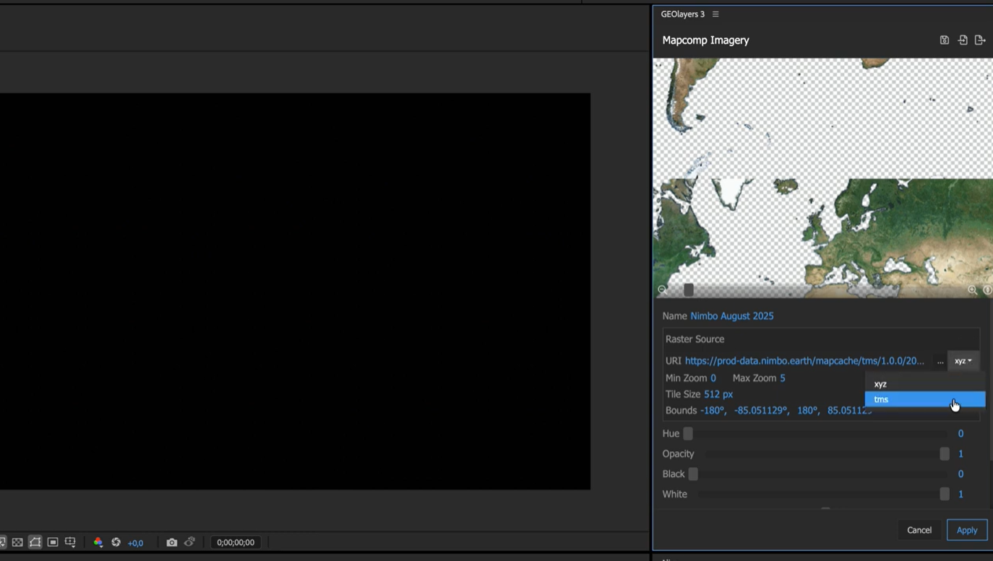Click the Nimbo August 2025 name field
The height and width of the screenshot is (561, 993).
point(731,316)
